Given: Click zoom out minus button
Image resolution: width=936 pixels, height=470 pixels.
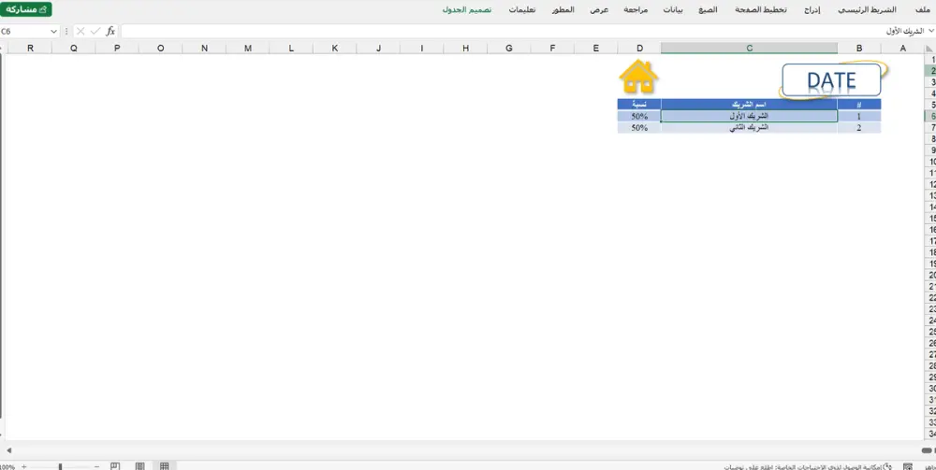Looking at the screenshot, I should point(96,466).
